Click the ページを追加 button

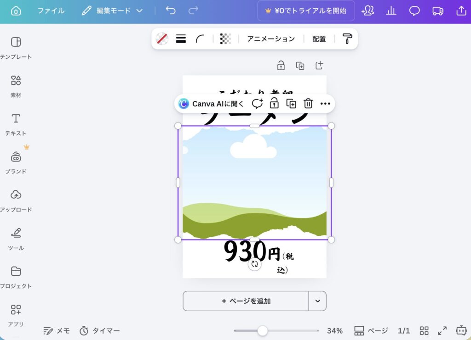[x=246, y=301]
